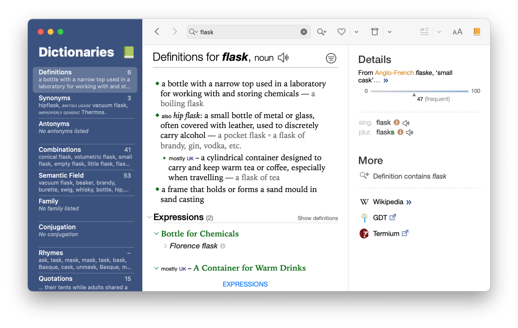
Task: Play pronunciation audio next to flask heading
Action: pyautogui.click(x=283, y=58)
